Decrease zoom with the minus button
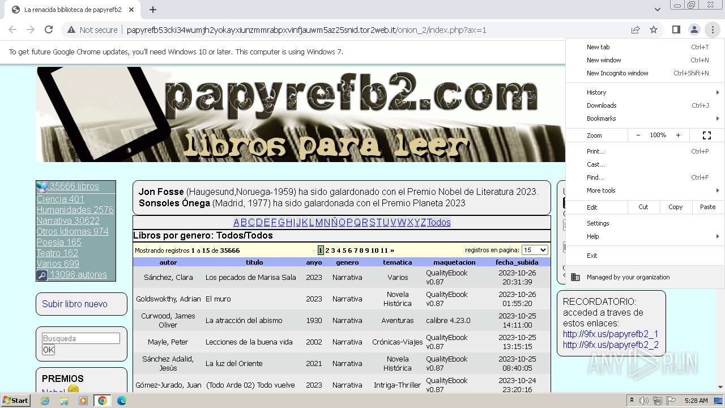Viewport: 725px width, 408px height. tap(638, 135)
